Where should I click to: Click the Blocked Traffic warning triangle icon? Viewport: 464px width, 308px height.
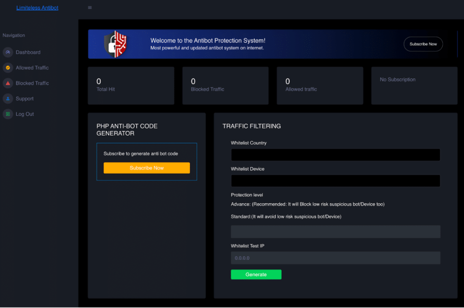7,83
